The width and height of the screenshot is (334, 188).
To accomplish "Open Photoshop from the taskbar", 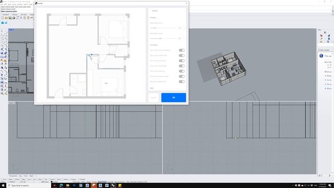I will (x=74, y=185).
